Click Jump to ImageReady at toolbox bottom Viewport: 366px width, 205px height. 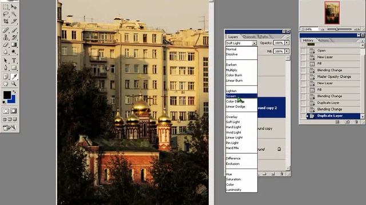[x=9, y=128]
